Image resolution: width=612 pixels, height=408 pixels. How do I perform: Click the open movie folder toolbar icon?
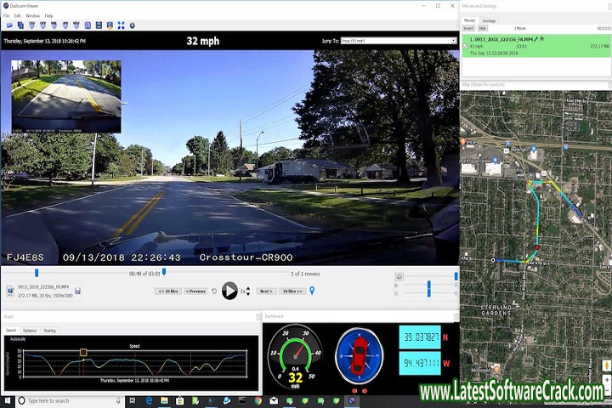8,25
